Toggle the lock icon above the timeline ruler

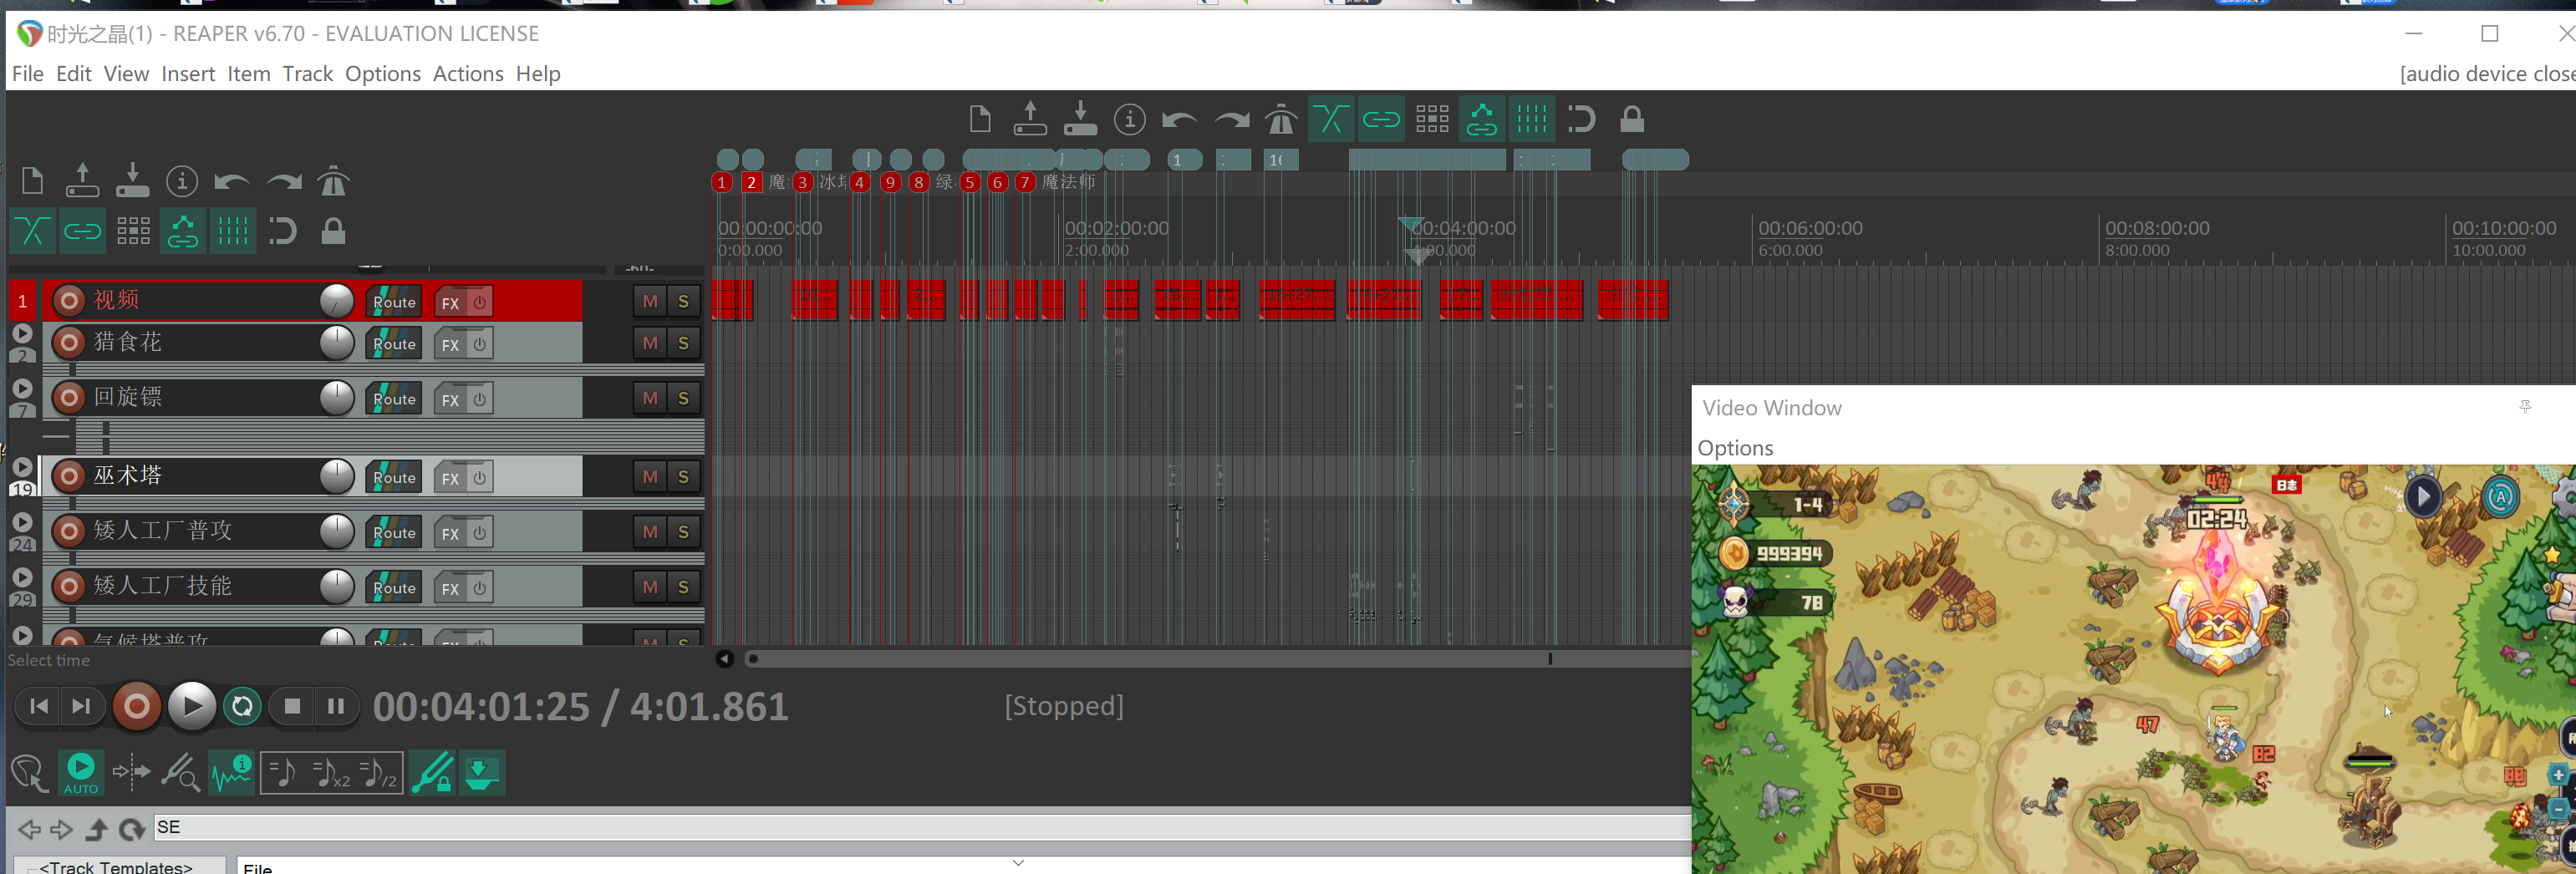tap(1631, 120)
